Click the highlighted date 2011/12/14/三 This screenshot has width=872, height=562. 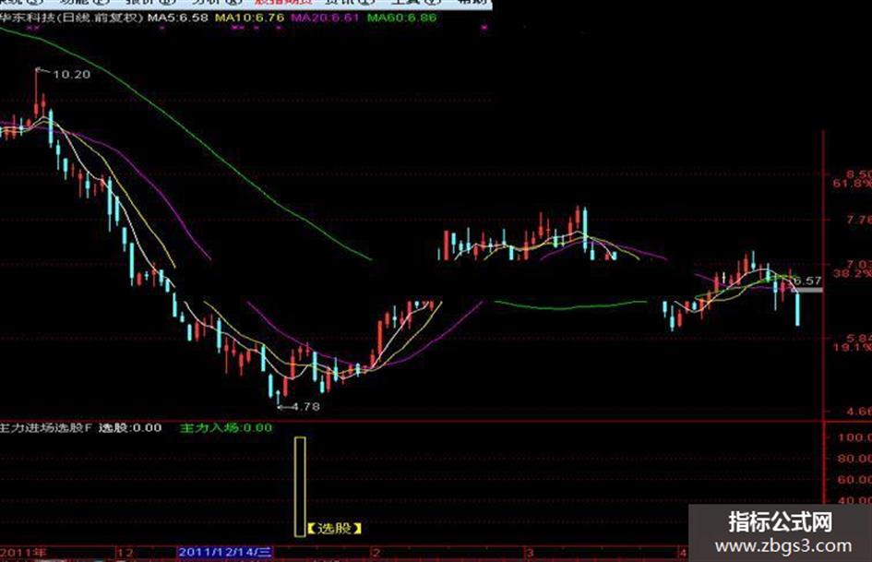[225, 552]
